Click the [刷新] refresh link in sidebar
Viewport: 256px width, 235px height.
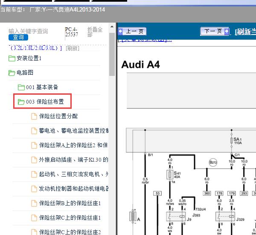pos(73,48)
